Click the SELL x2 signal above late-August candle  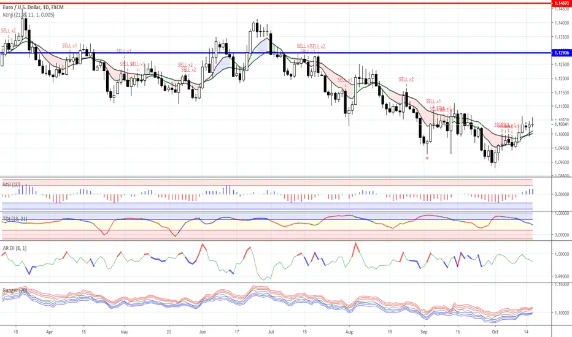[406, 79]
